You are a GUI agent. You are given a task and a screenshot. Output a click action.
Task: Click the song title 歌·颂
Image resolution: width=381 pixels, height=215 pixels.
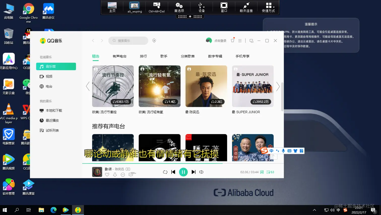click(x=108, y=169)
